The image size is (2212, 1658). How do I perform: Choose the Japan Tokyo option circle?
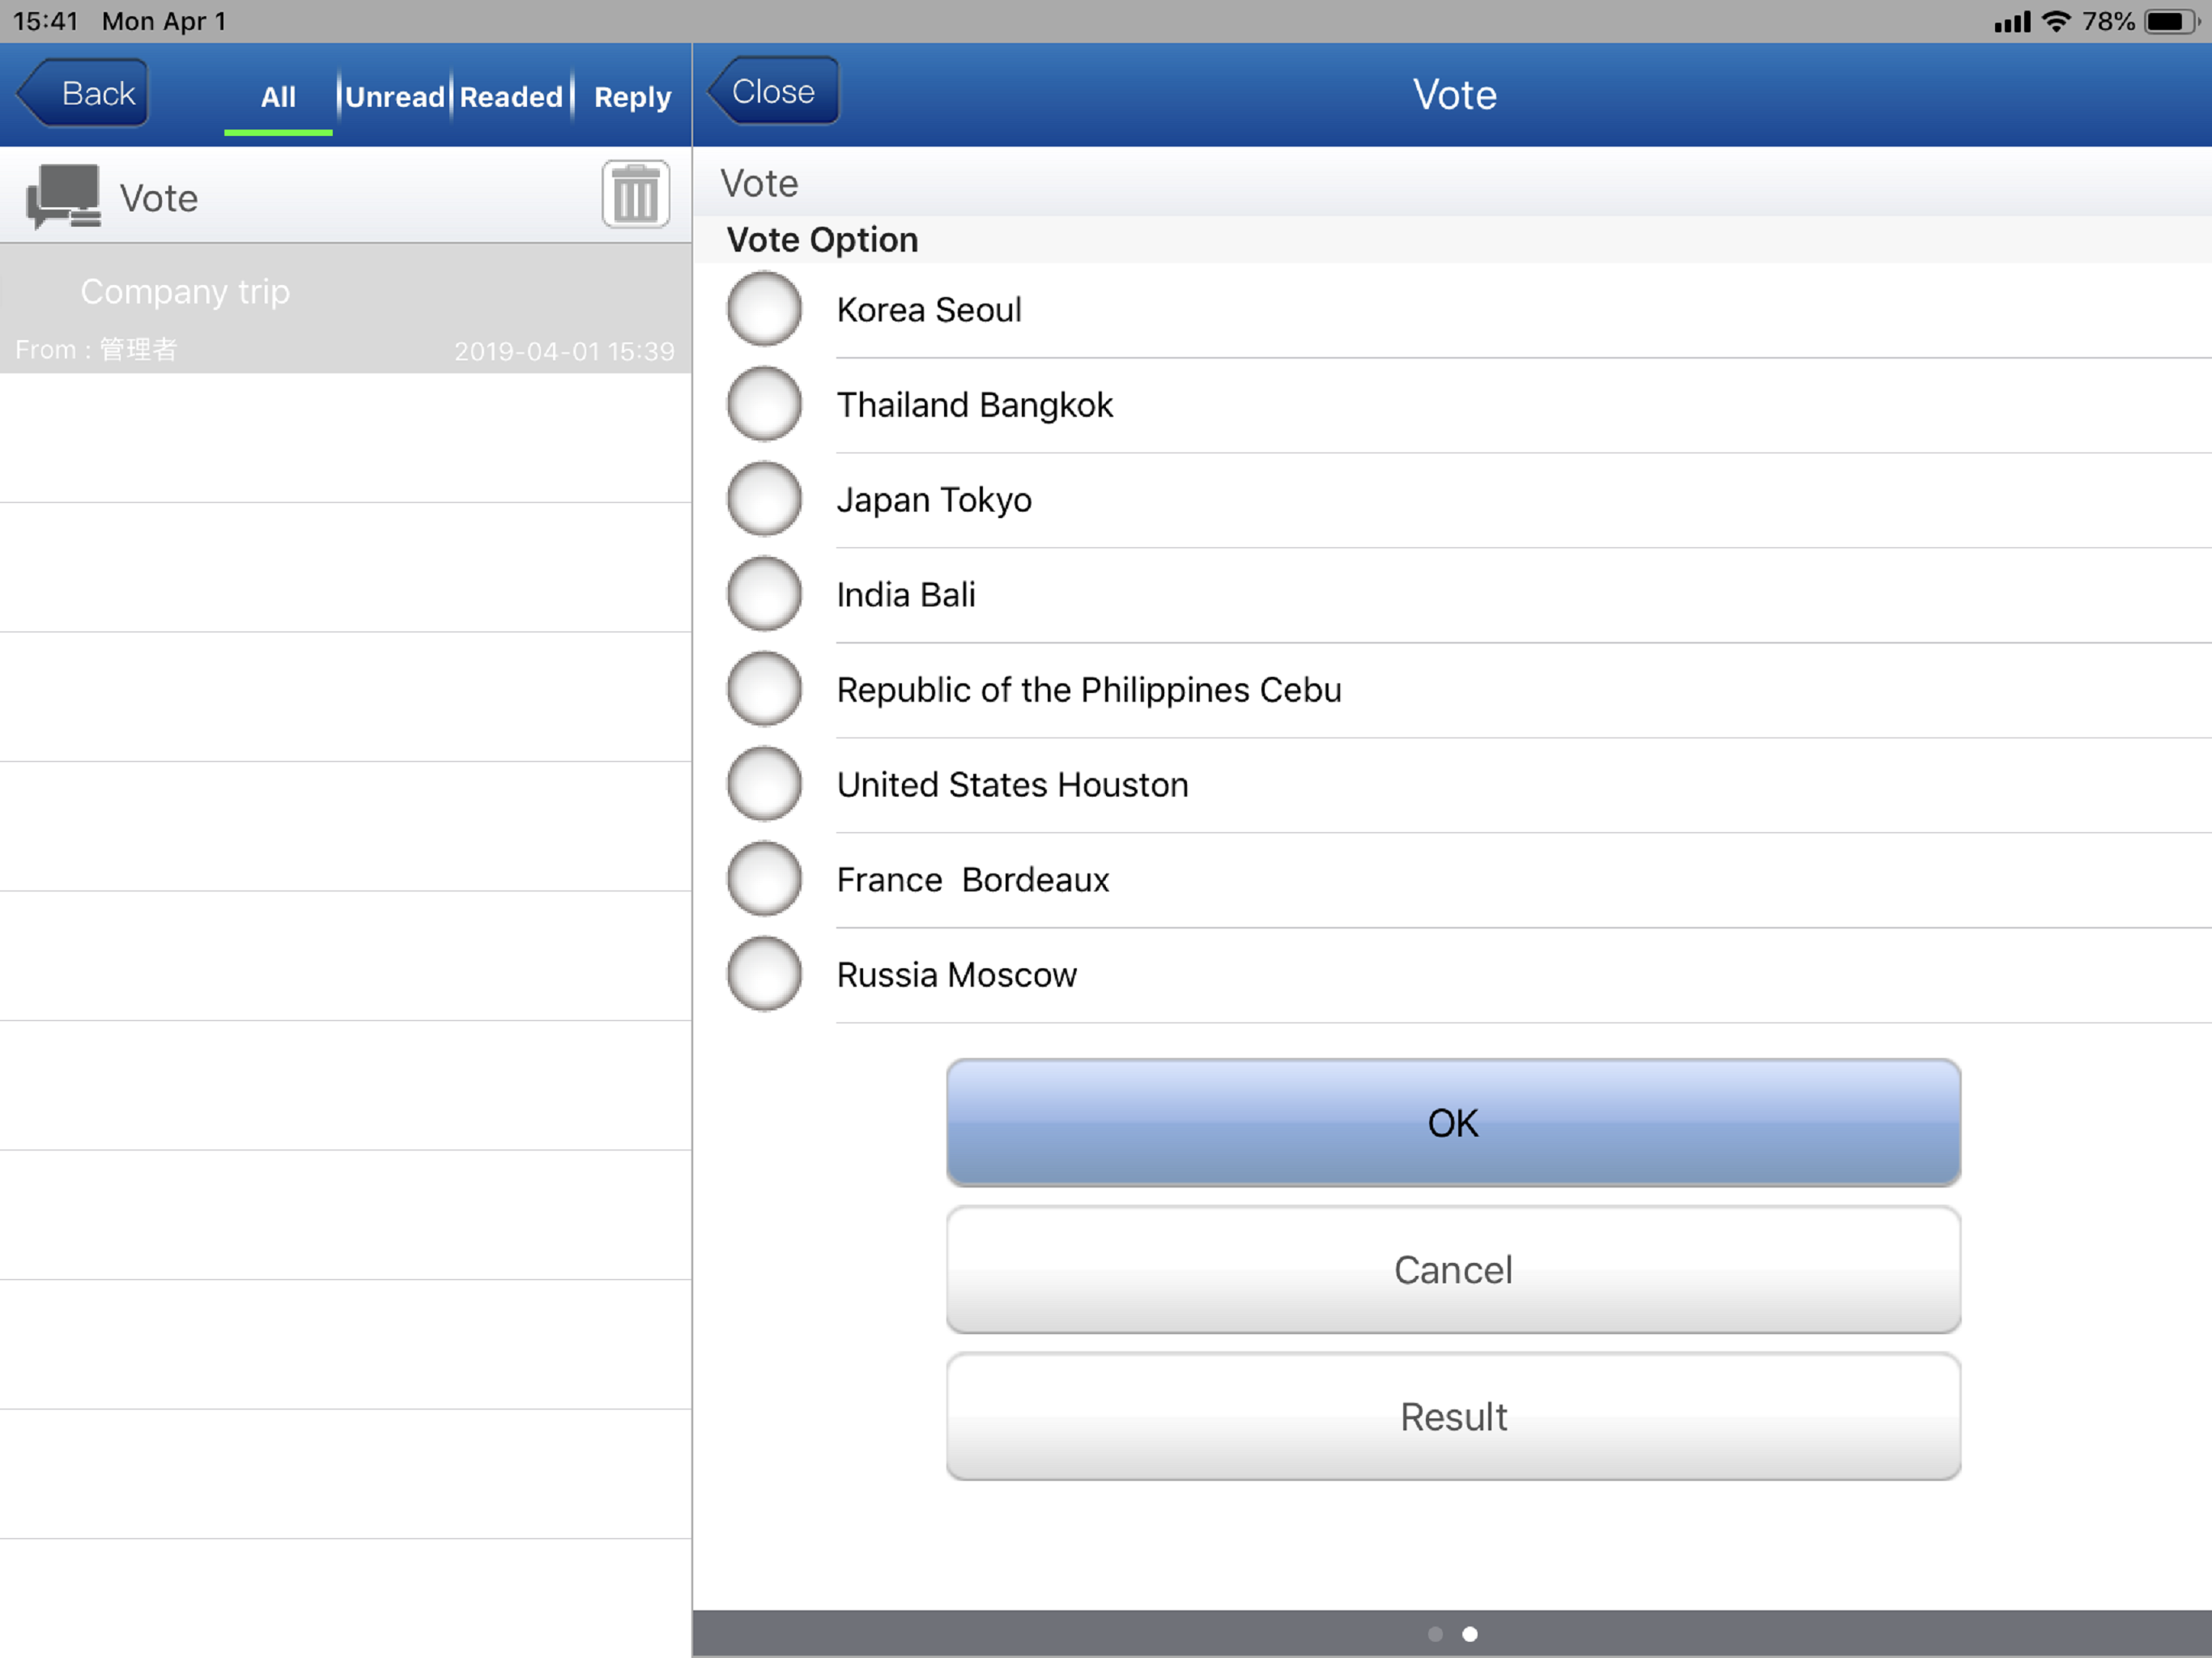764,499
